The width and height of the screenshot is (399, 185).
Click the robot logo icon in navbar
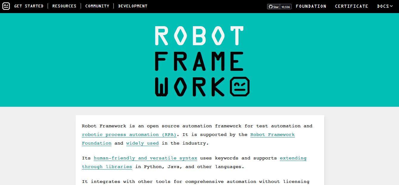pyautogui.click(x=6, y=6)
